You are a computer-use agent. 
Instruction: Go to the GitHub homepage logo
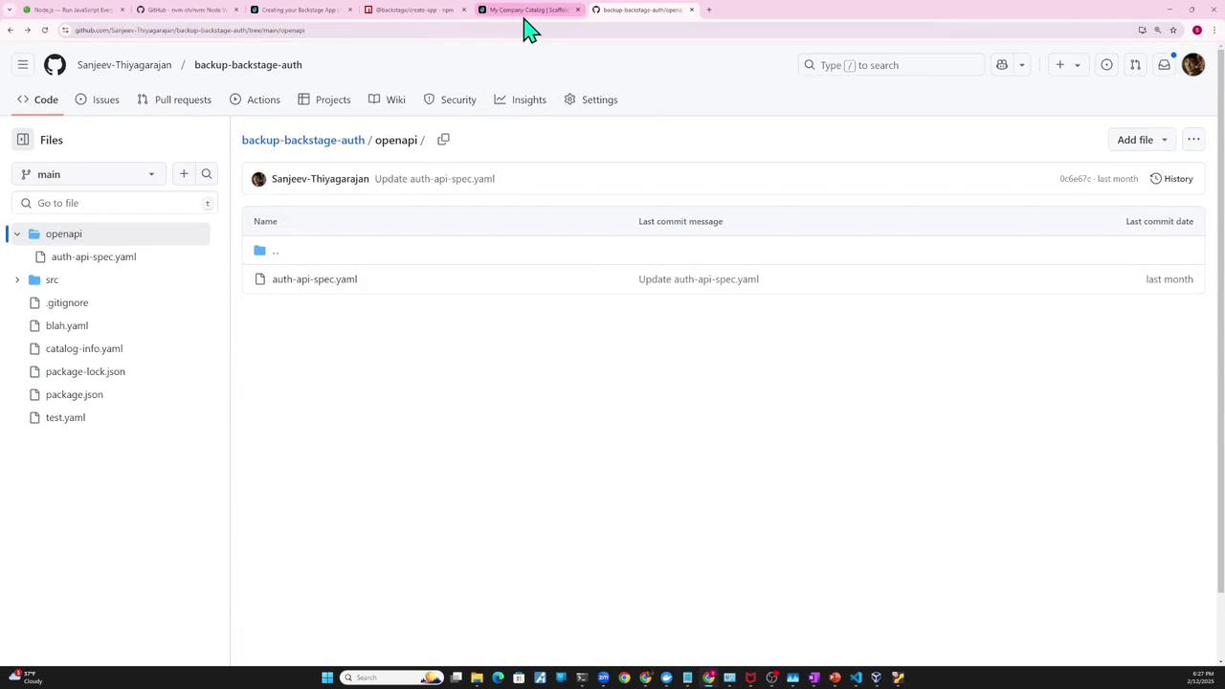(x=55, y=65)
